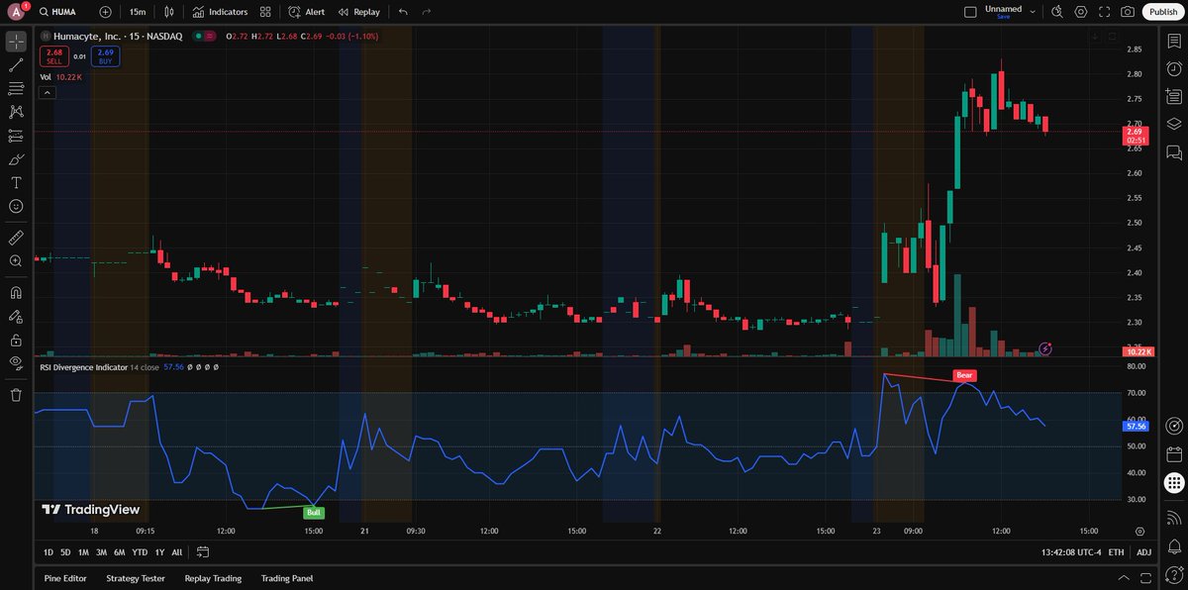Click the red 2.68 SELL button
The image size is (1188, 590).
(54, 56)
